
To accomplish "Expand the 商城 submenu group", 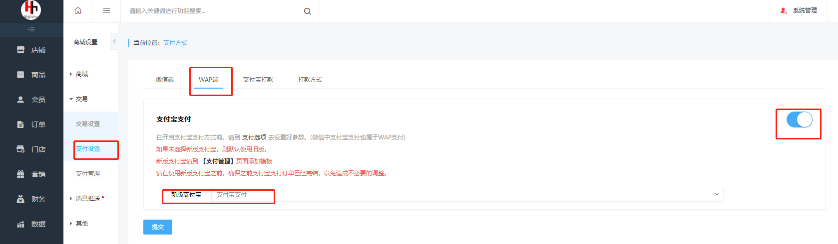I will point(81,74).
